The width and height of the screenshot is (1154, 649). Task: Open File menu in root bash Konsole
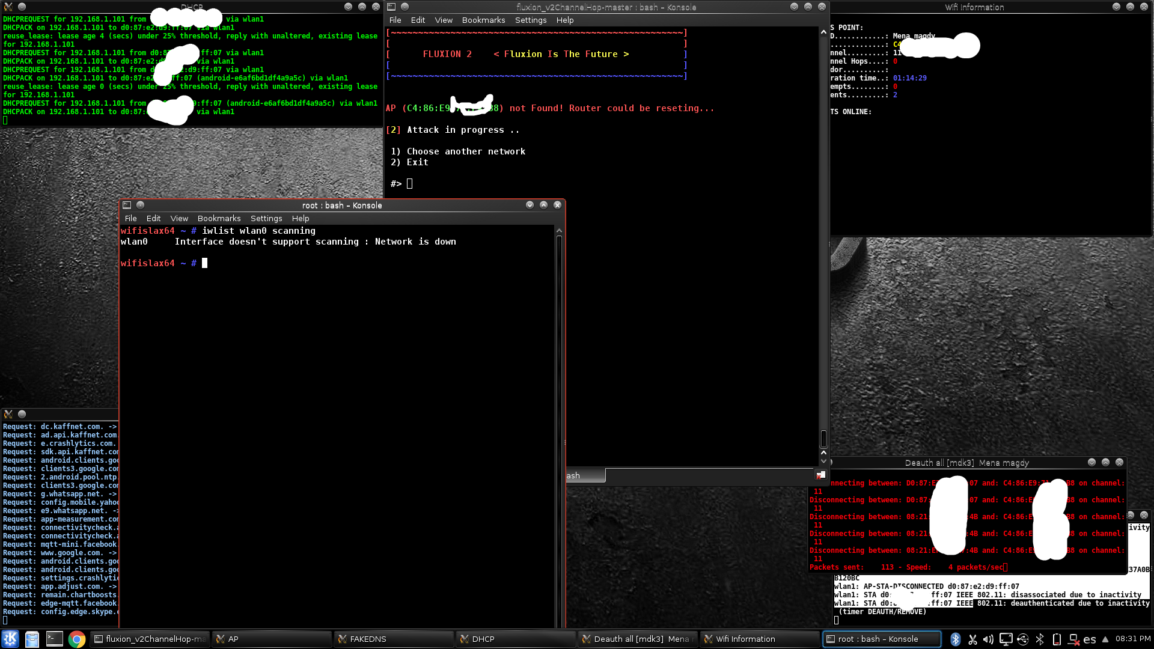pyautogui.click(x=130, y=218)
